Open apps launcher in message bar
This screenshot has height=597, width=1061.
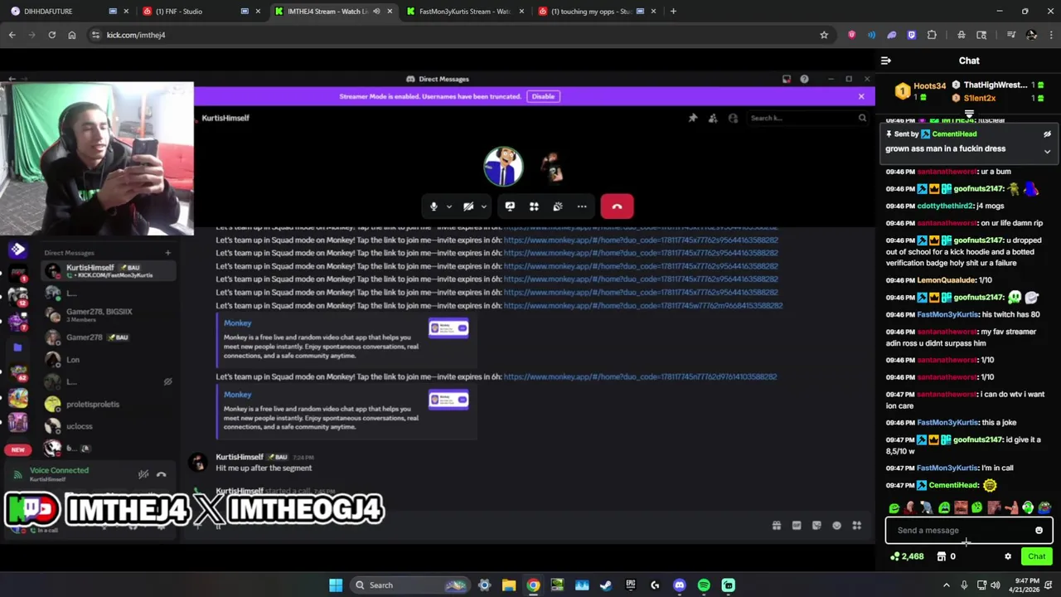(x=856, y=526)
